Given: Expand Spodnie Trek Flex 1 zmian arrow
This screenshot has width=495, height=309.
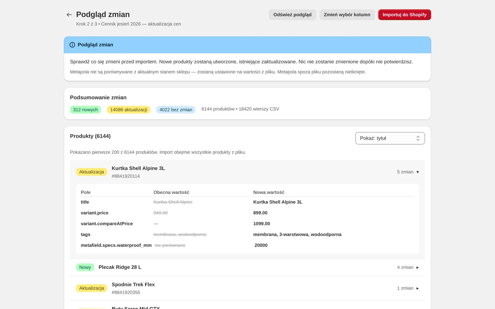Looking at the screenshot, I should pos(418,288).
